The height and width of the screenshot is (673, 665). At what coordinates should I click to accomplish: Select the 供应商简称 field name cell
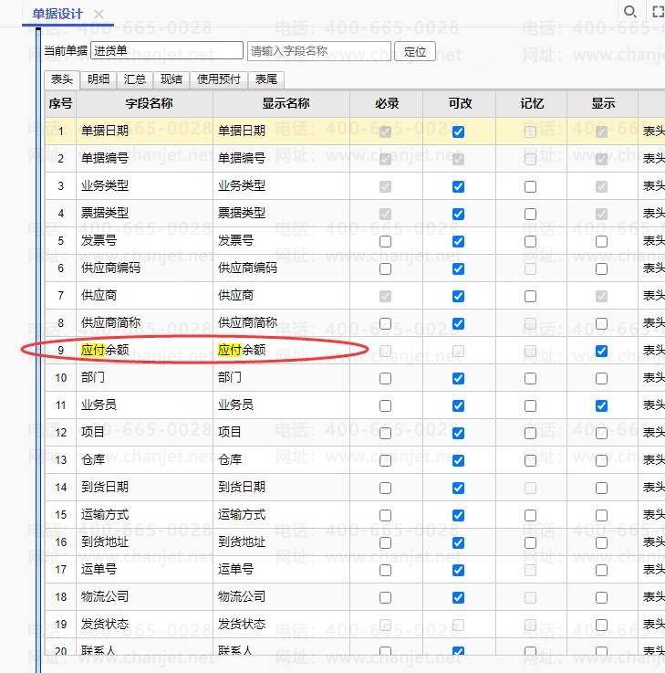tap(144, 322)
